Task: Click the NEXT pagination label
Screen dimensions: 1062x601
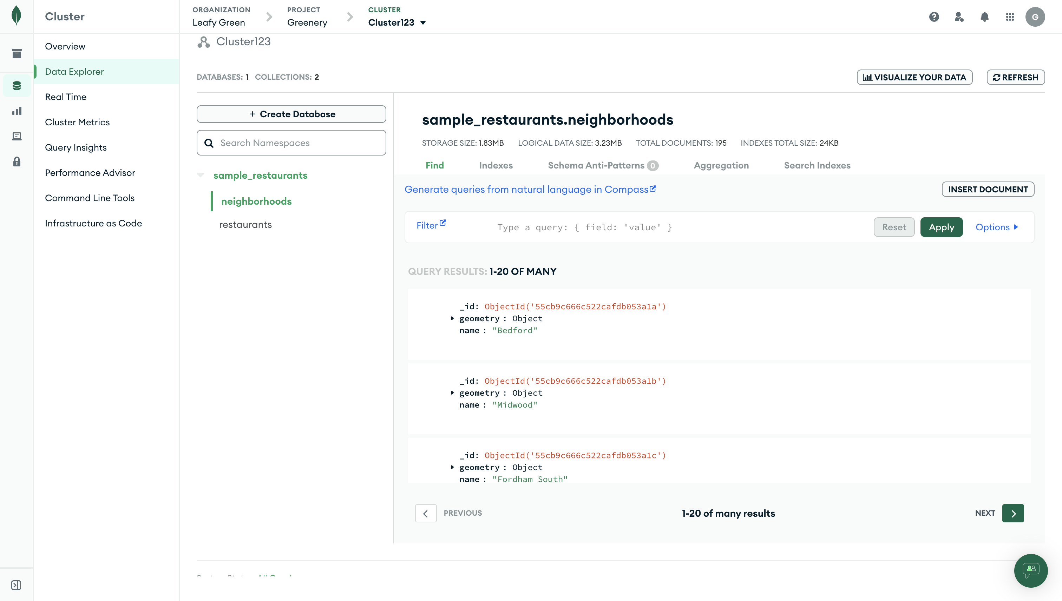Action: point(985,513)
